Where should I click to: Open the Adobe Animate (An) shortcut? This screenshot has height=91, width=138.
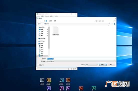click(x=81, y=88)
